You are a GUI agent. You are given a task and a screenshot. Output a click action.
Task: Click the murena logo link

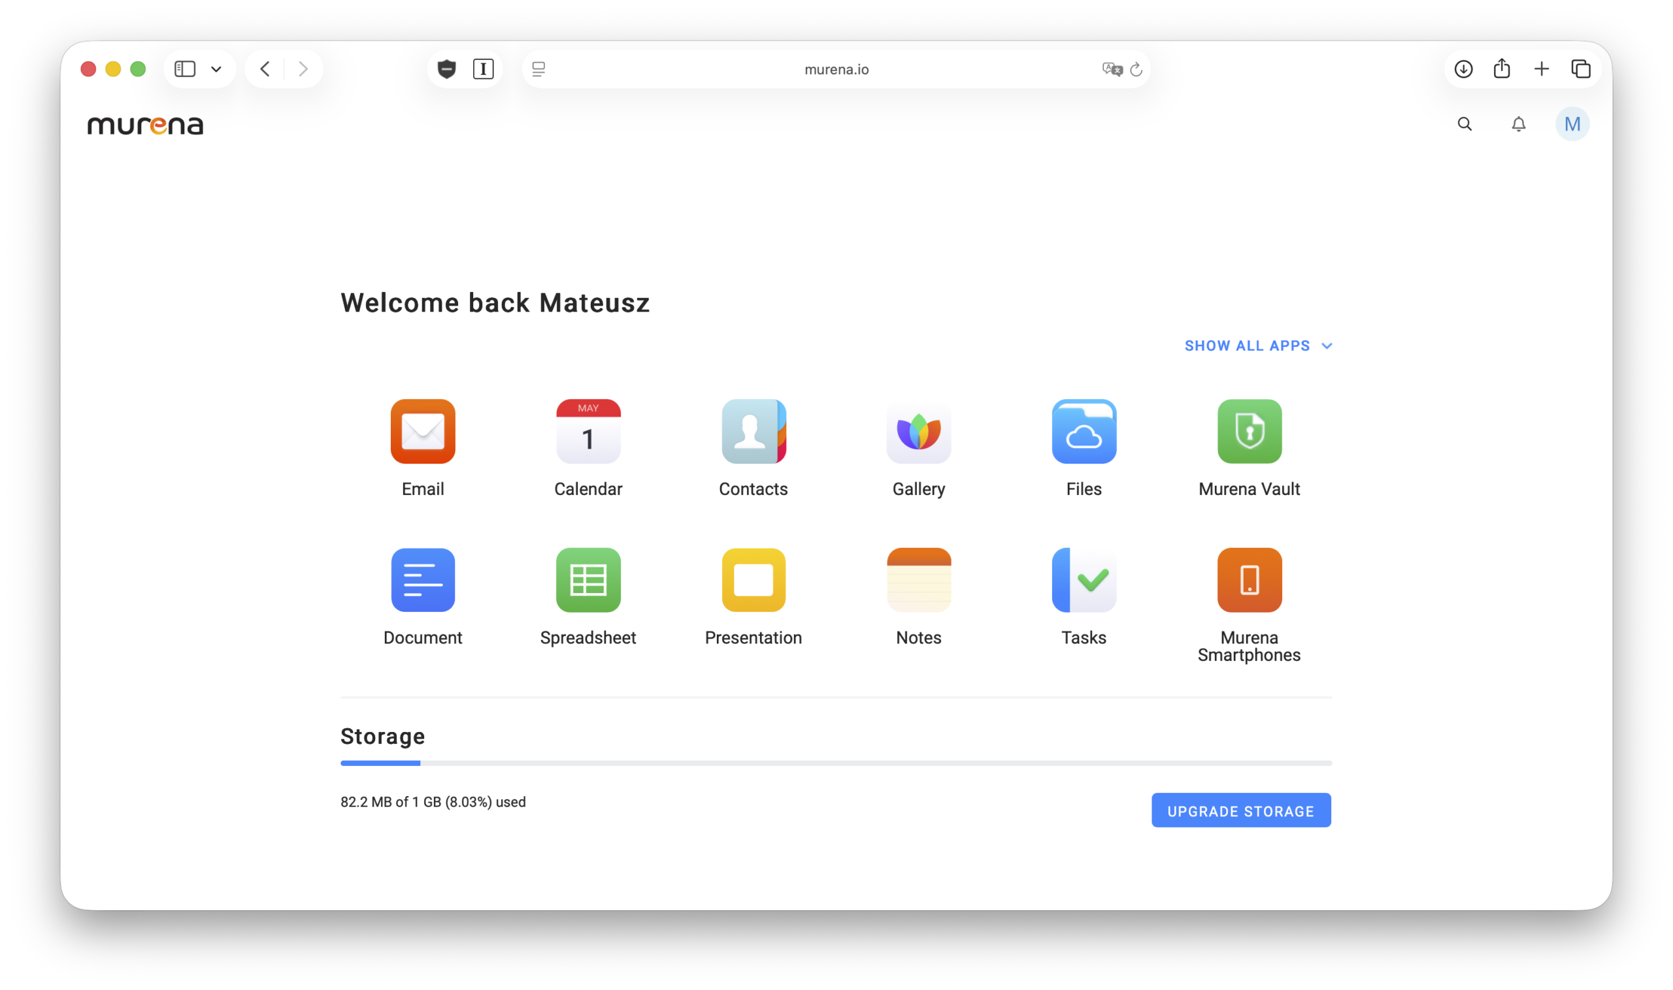[145, 125]
